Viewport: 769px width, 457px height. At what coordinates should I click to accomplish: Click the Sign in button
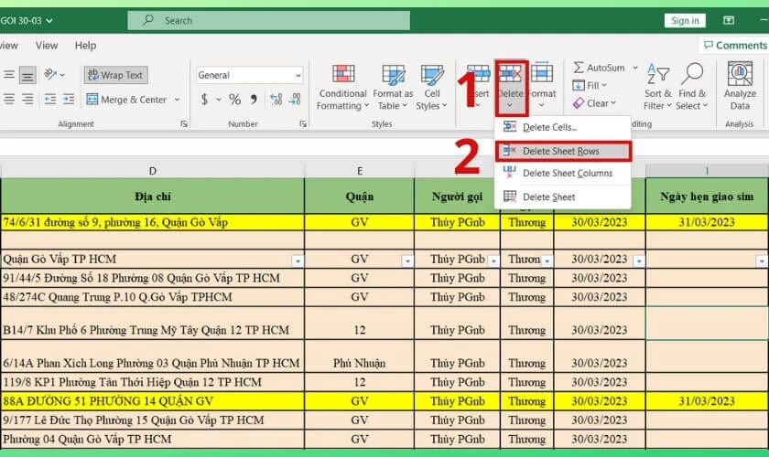[685, 21]
